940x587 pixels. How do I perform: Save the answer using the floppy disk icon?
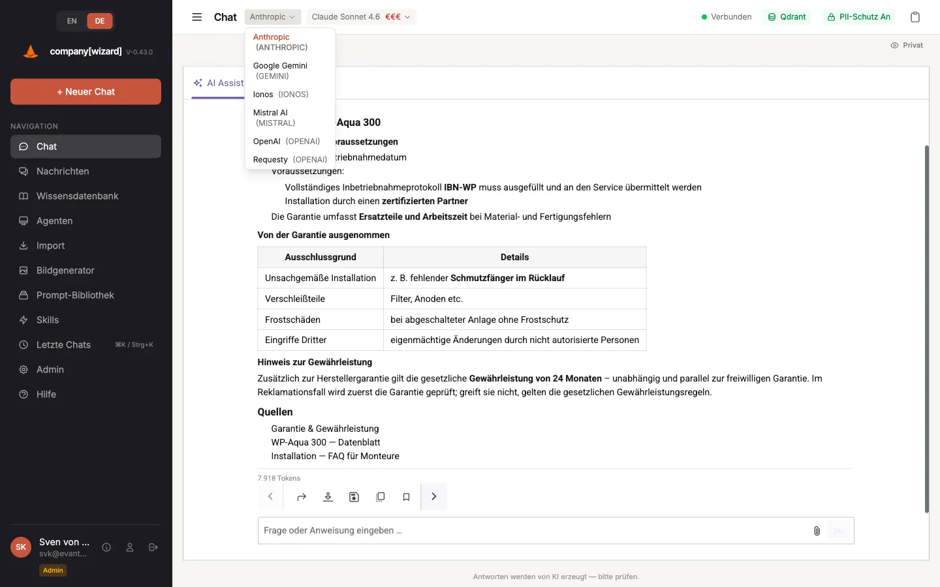pos(354,497)
